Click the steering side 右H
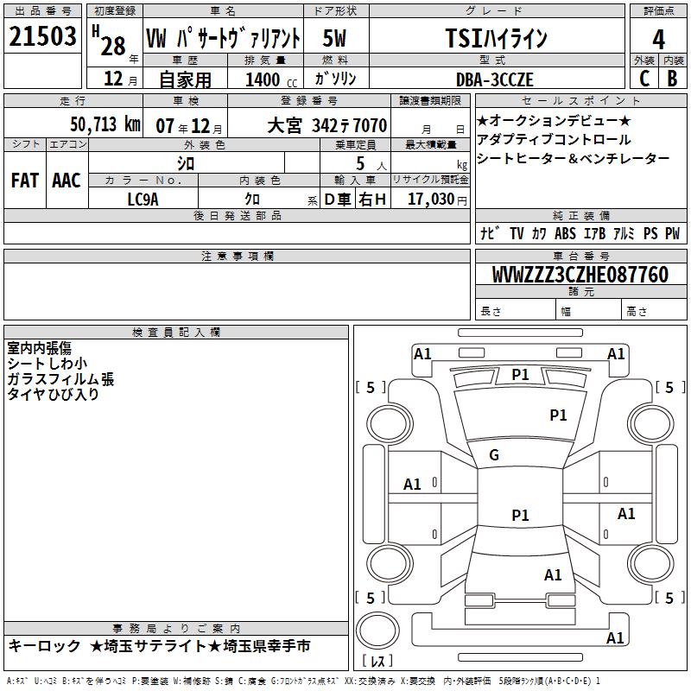This screenshot has width=691, height=691. (x=372, y=200)
